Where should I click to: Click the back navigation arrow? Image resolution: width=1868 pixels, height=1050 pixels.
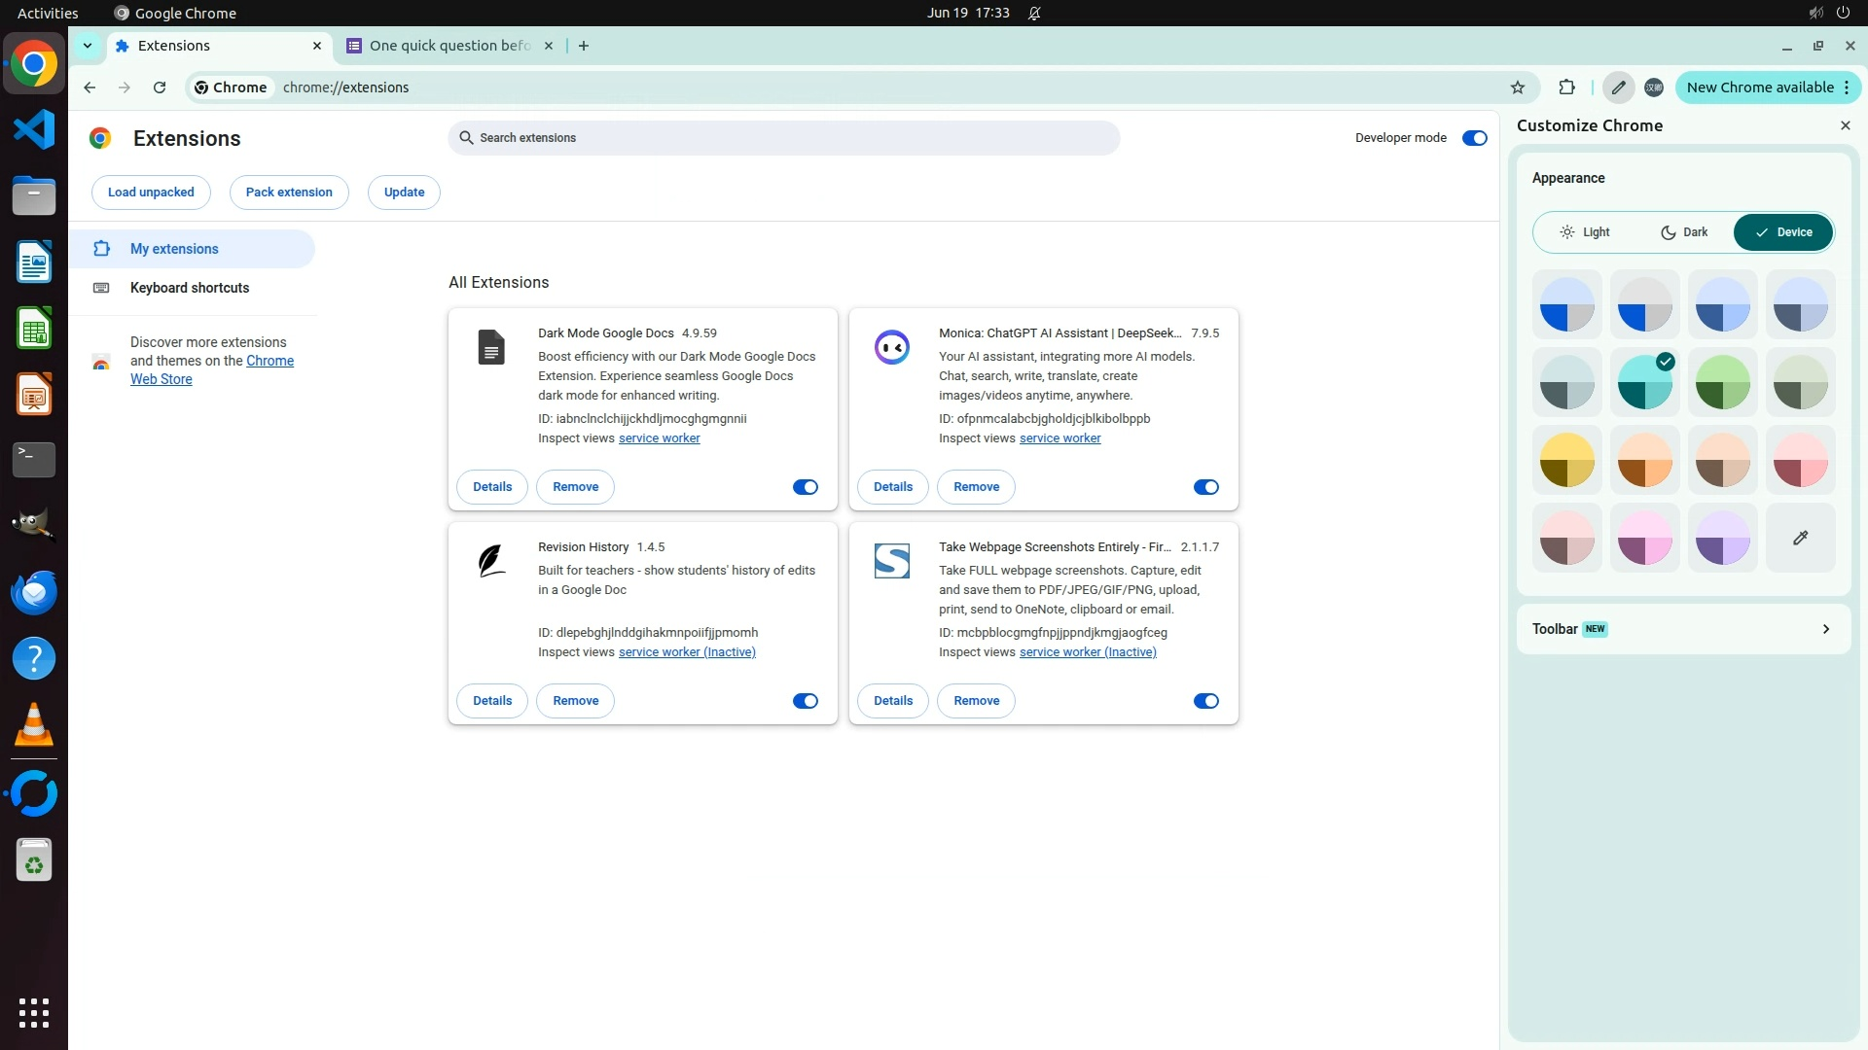coord(90,87)
